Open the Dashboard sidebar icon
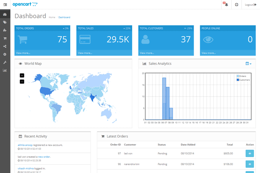The width and height of the screenshot is (260, 173). [5, 15]
